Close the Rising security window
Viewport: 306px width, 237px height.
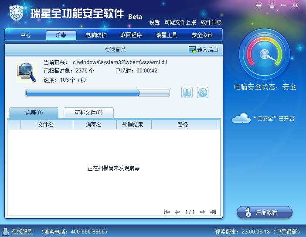pyautogui.click(x=295, y=5)
